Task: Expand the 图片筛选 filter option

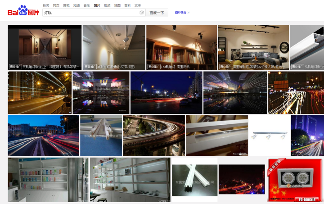Action: (x=181, y=13)
